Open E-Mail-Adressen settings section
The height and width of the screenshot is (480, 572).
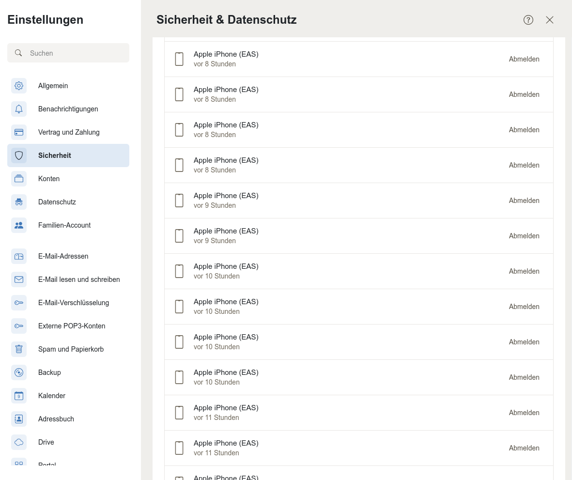click(63, 256)
